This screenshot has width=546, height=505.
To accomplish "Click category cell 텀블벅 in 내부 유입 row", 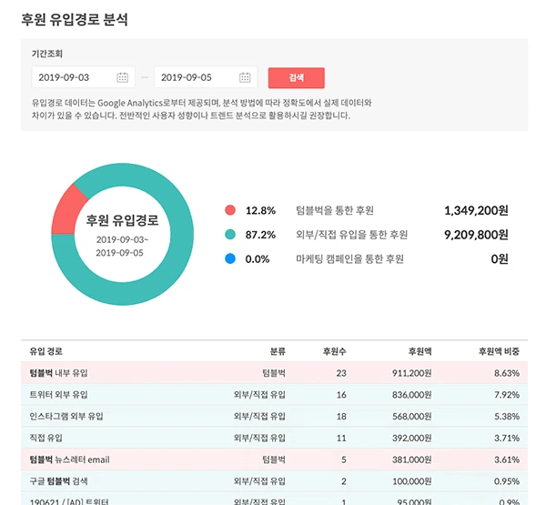I will point(274,373).
